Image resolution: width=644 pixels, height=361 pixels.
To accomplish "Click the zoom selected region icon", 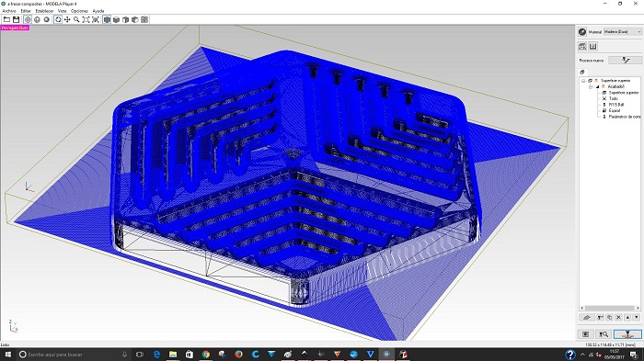I will pyautogui.click(x=96, y=19).
